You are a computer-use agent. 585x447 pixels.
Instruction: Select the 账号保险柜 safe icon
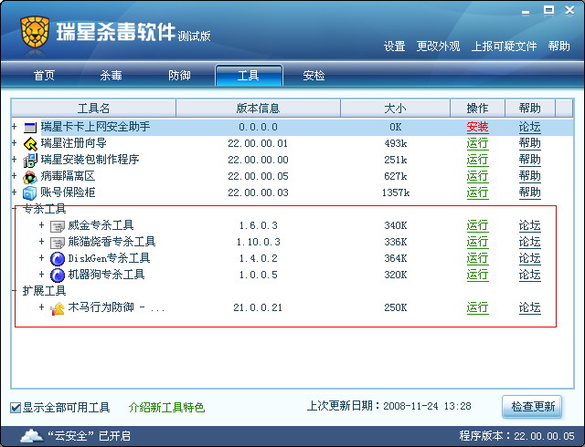click(30, 193)
